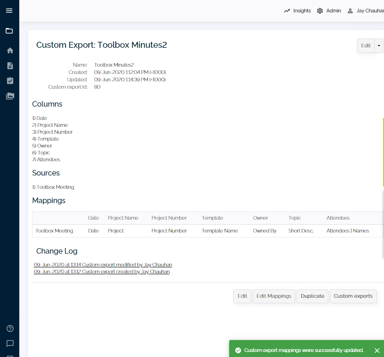The width and height of the screenshot is (384, 357).
Task: Open the checklist clipboard icon
Action: tap(10, 80)
